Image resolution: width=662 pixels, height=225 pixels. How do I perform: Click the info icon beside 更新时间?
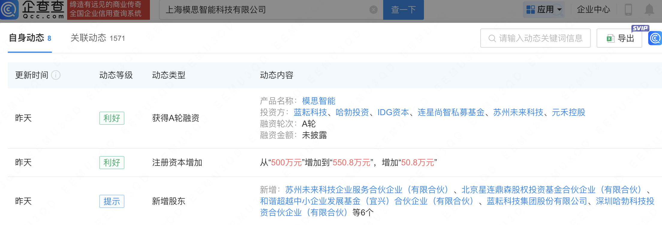point(56,75)
